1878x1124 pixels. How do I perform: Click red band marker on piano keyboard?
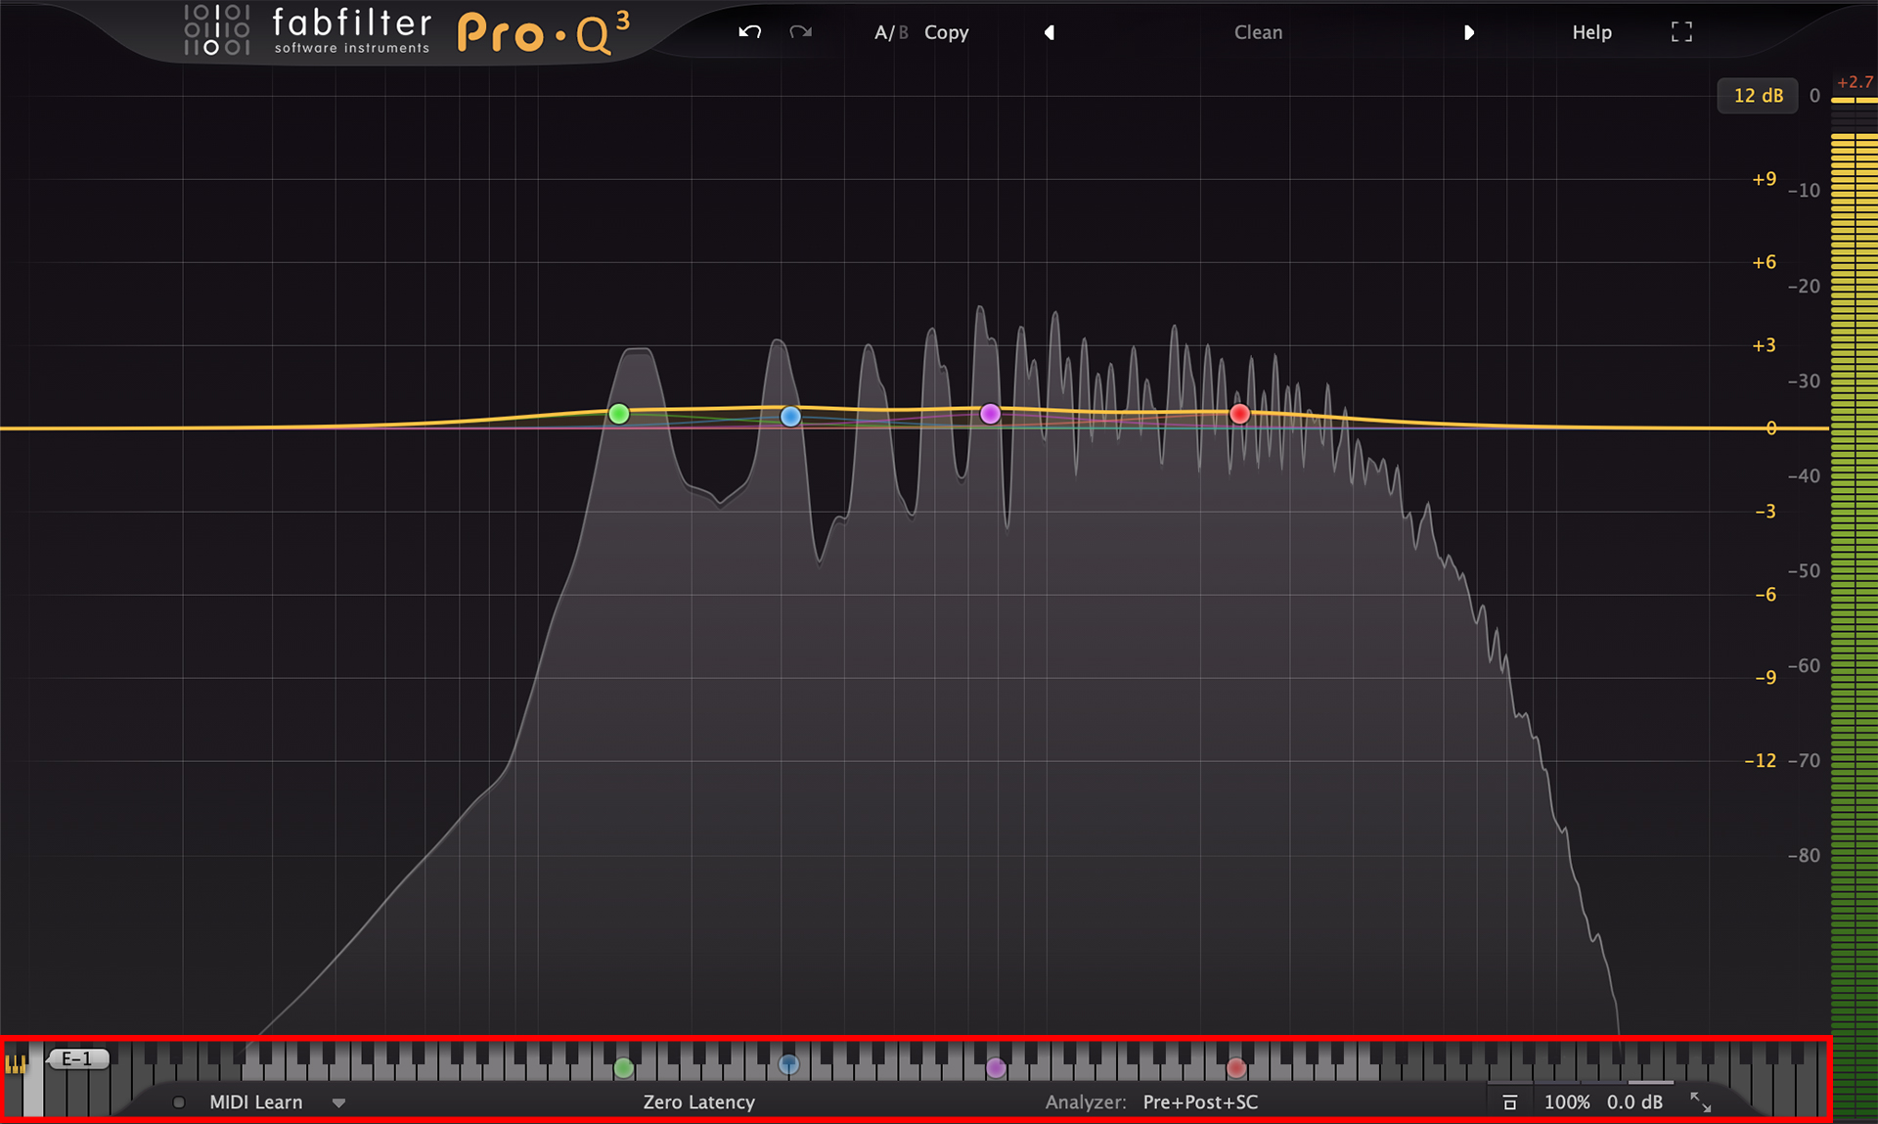[x=1236, y=1067]
